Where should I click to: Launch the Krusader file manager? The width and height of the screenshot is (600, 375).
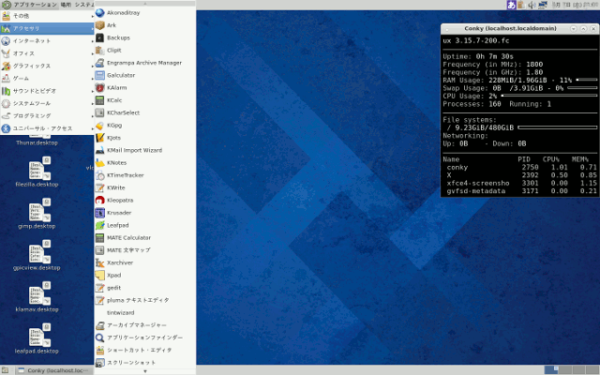tap(118, 213)
